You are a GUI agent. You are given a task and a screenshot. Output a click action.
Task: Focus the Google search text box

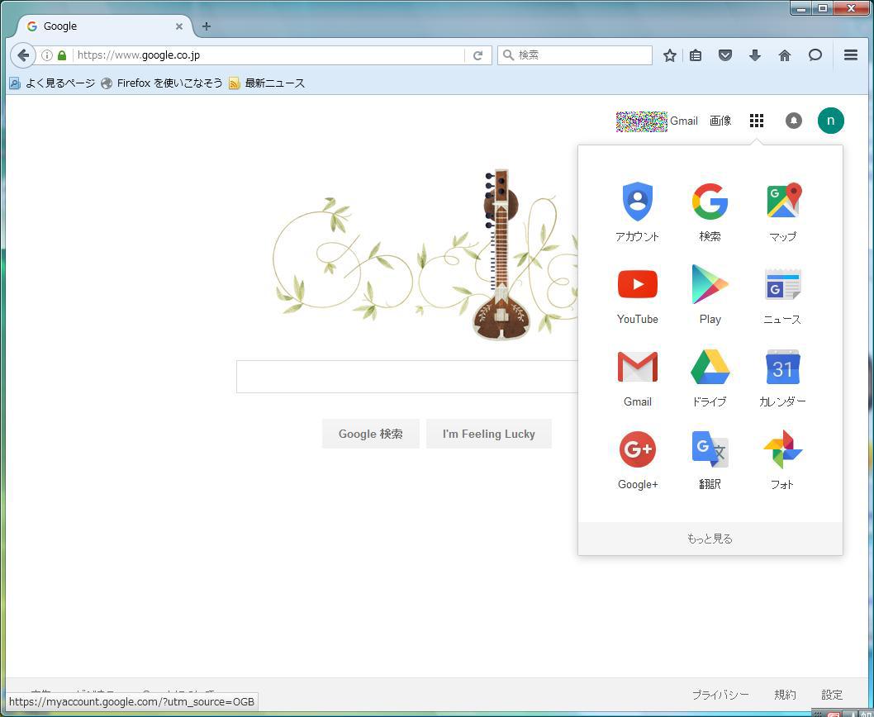406,377
